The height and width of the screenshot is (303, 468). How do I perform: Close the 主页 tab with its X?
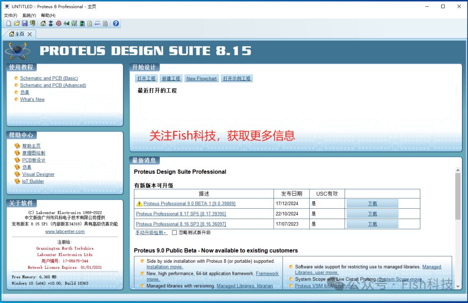29,34
